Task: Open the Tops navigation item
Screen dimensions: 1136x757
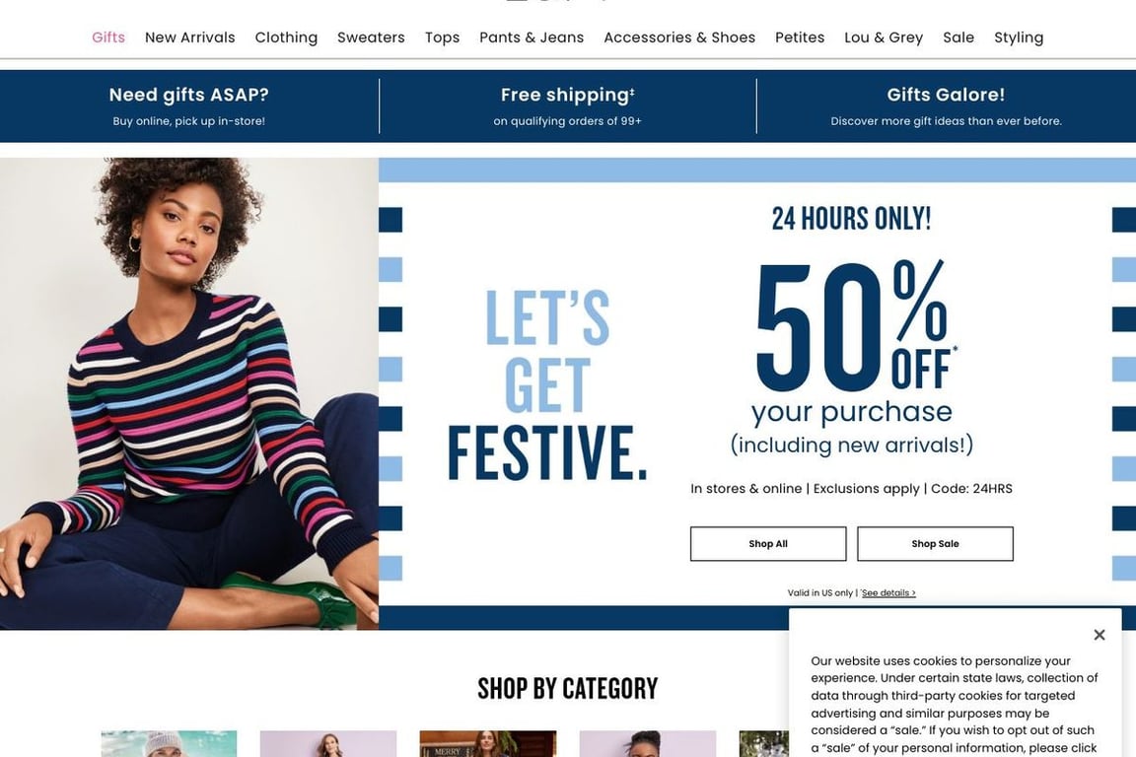Action: pyautogui.click(x=442, y=37)
